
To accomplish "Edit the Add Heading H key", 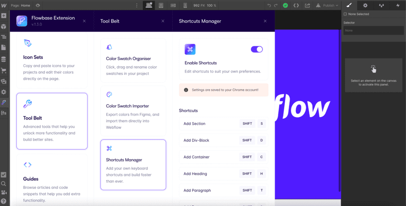I will (x=262, y=174).
